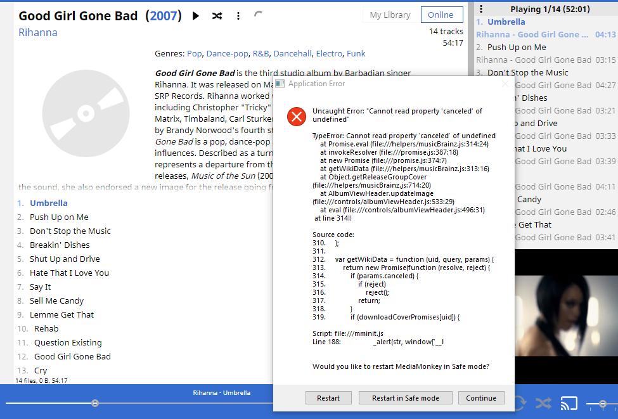Toggle repeat in the bottom player bar

point(520,403)
